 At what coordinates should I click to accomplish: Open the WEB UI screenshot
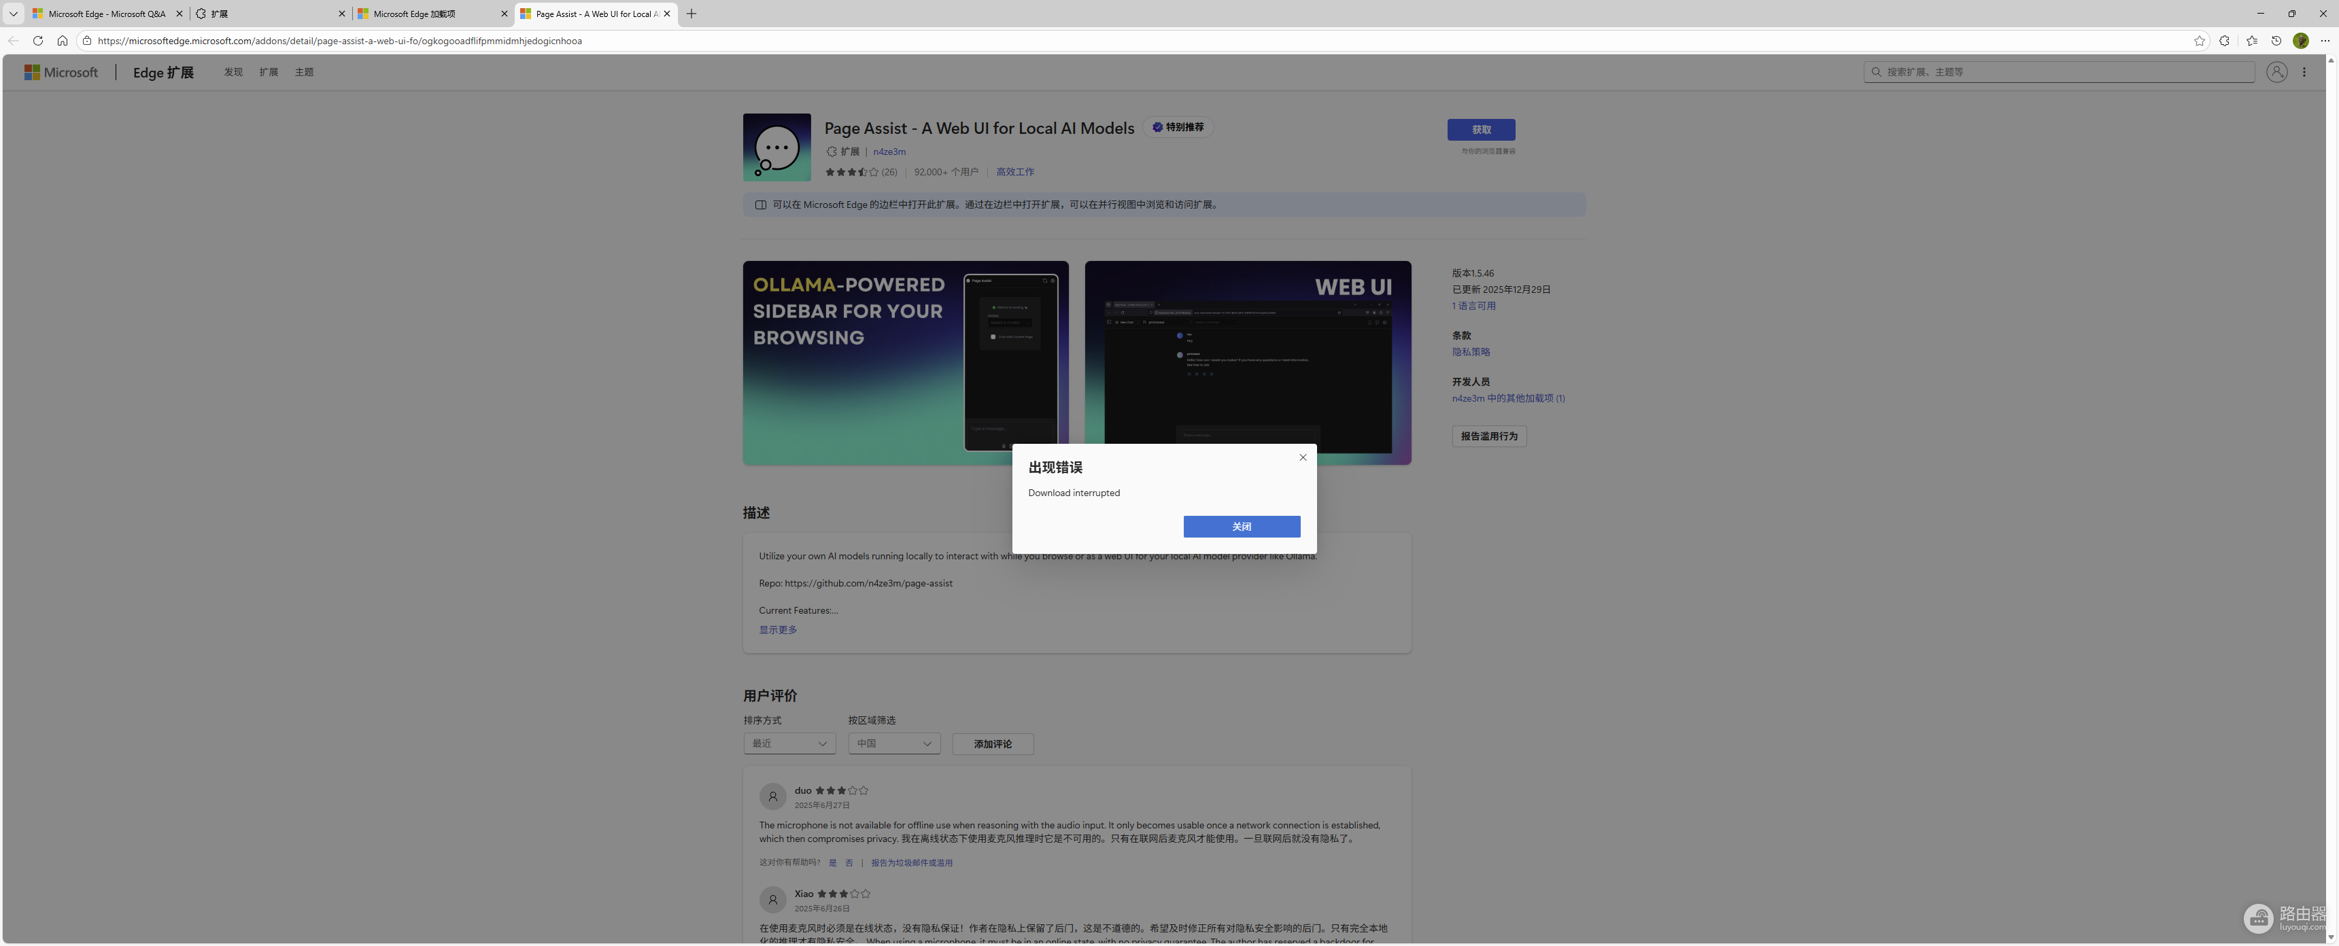click(x=1248, y=363)
